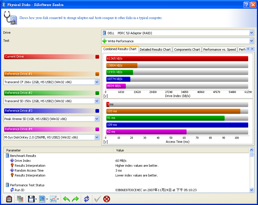258x205 pixels.
Task: Click the copy results charts icon
Action: pos(20,199)
